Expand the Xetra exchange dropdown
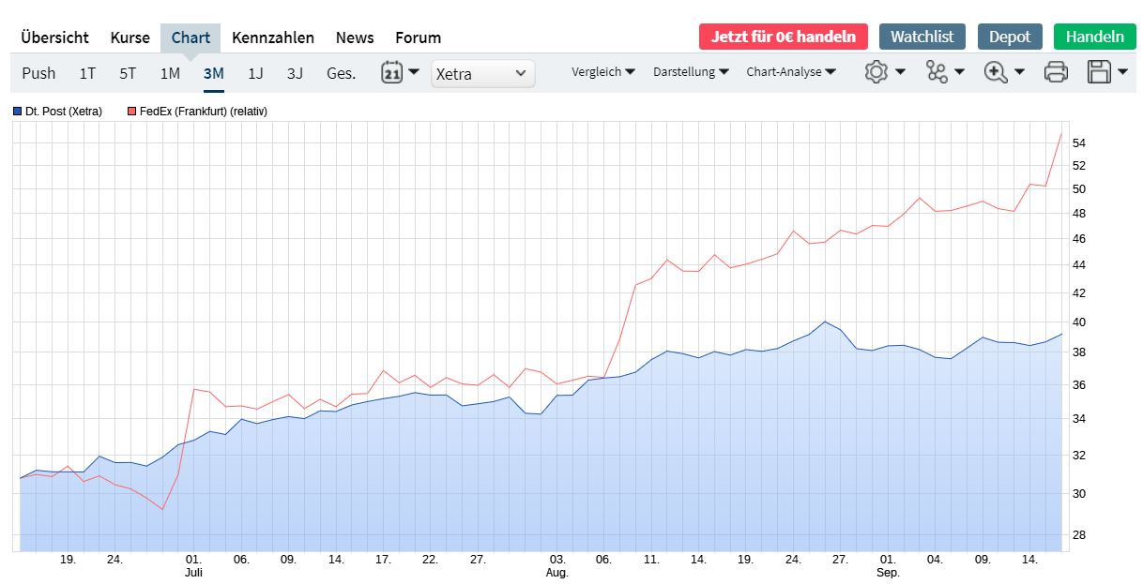Screen dimensions: 1143x584 [x=482, y=73]
